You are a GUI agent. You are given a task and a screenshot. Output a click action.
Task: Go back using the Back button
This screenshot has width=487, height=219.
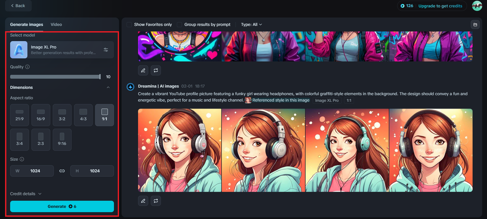tap(18, 6)
